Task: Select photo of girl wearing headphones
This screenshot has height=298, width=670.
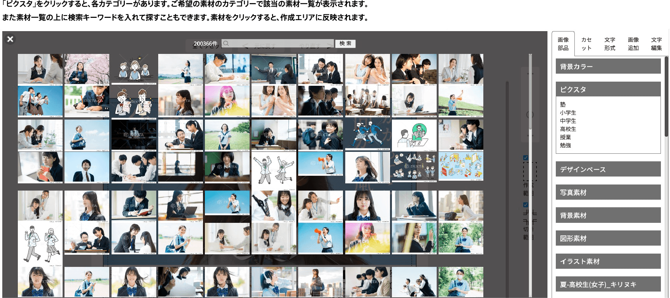Action: click(274, 282)
